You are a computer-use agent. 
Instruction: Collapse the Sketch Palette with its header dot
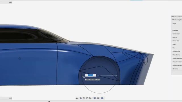(173, 16)
